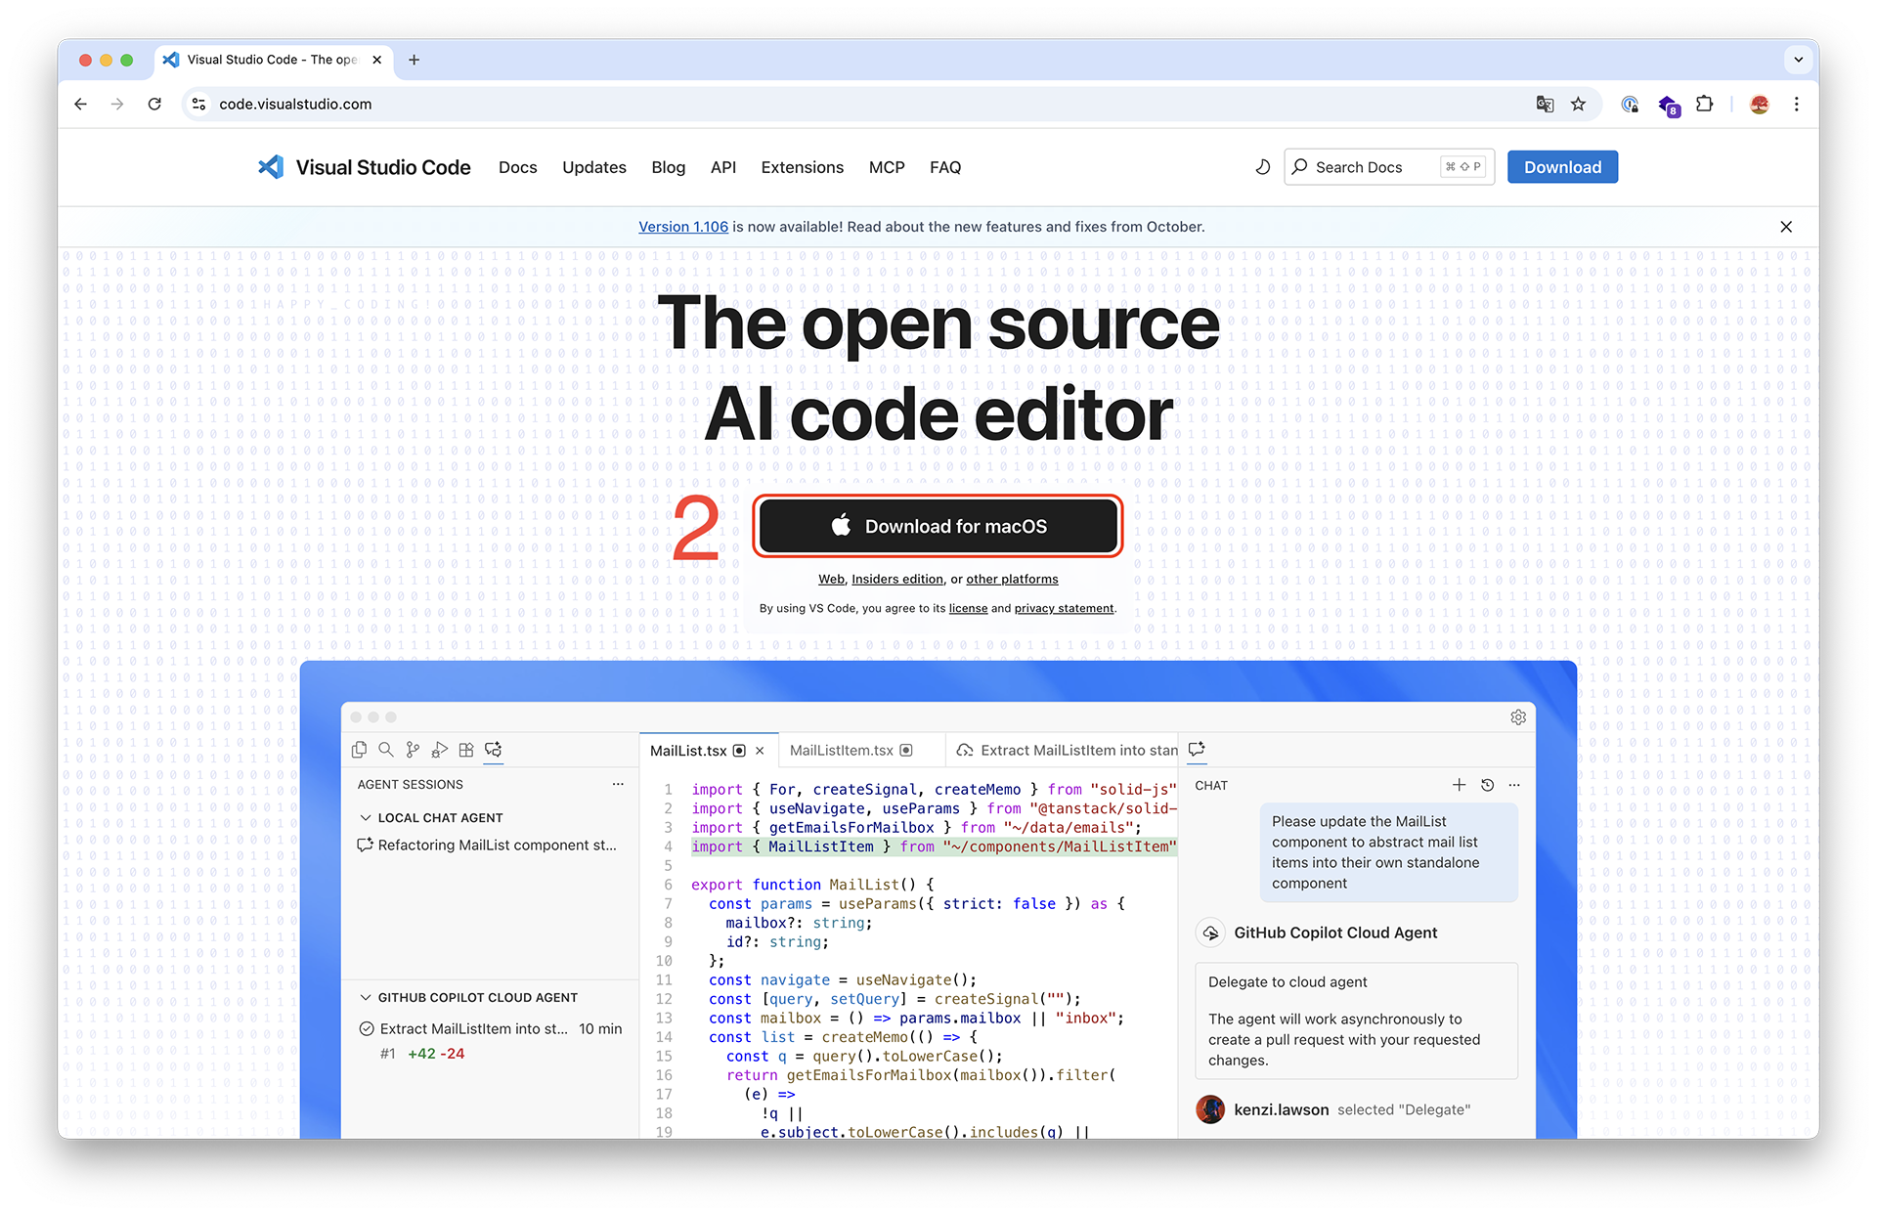Open the browser tab list dropdown
Viewport: 1877px width, 1215px height.
click(1798, 60)
